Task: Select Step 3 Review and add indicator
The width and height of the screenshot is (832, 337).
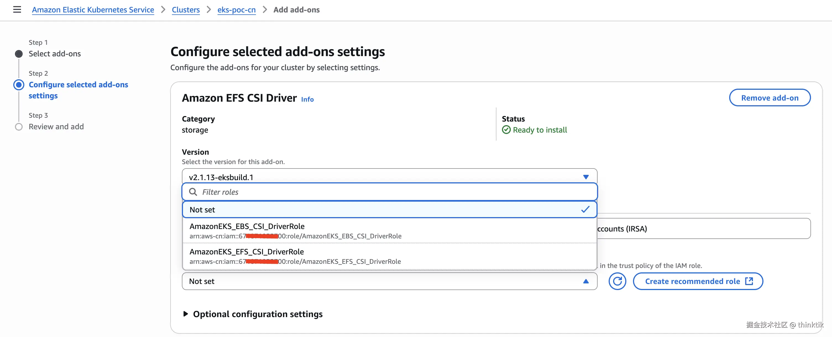Action: pos(19,127)
